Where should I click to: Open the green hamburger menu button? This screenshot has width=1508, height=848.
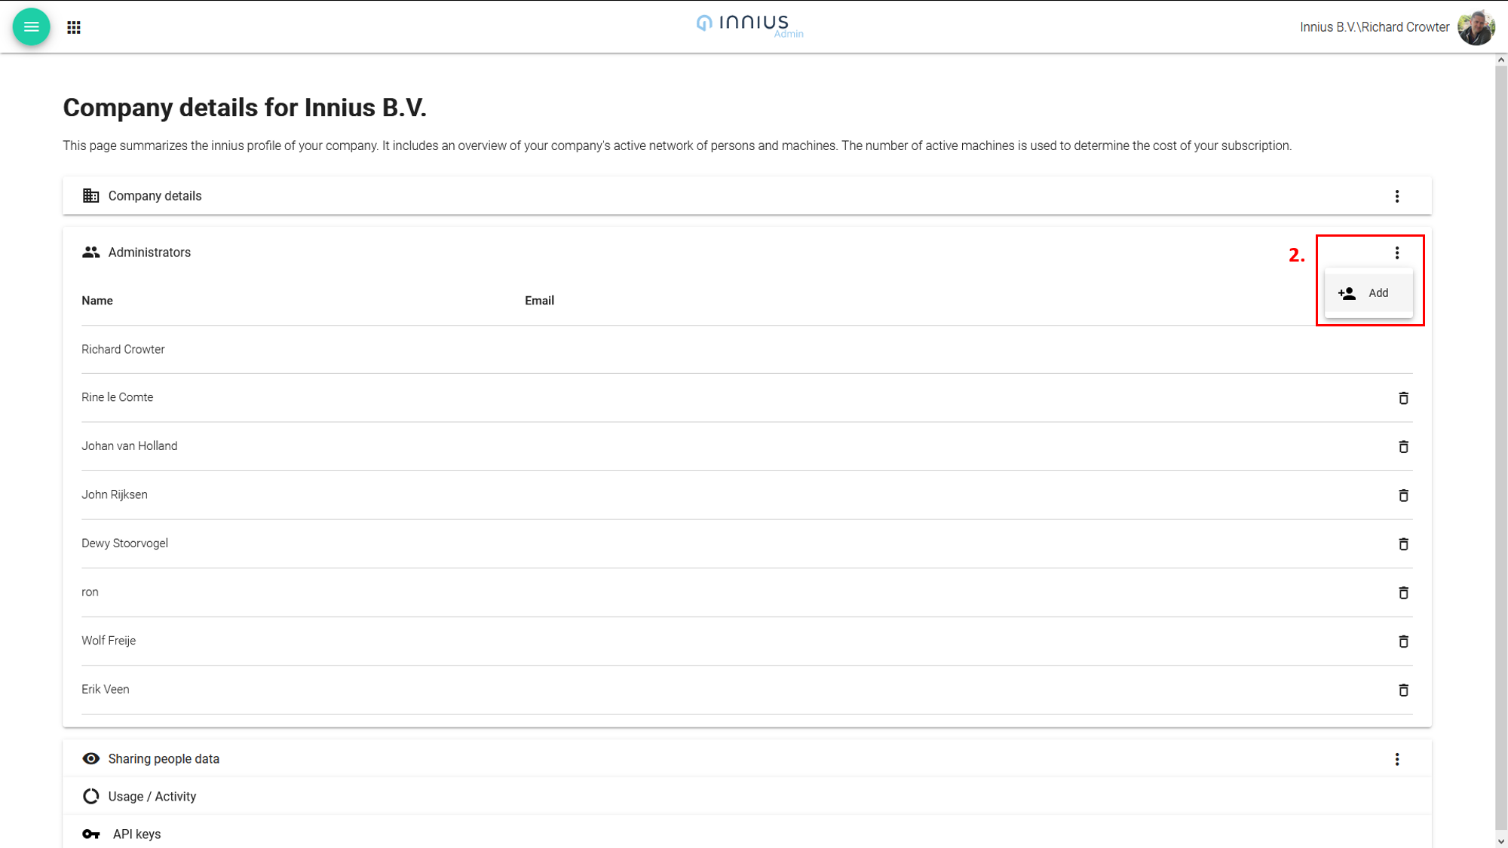31,27
